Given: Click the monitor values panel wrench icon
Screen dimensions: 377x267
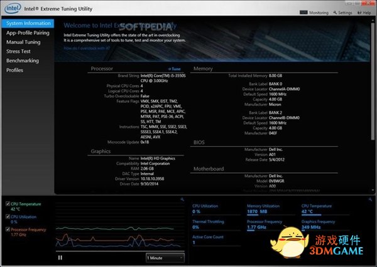Looking at the screenshot, I should coord(370,199).
